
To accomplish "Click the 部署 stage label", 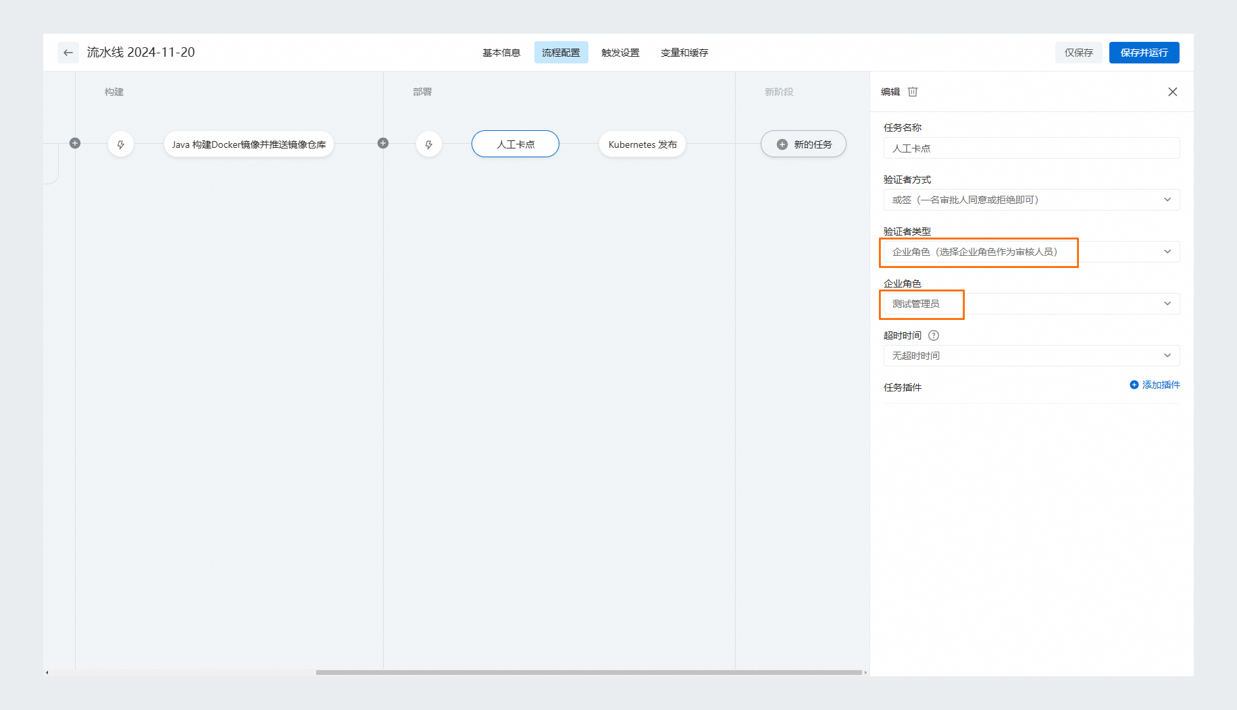I will (x=422, y=92).
